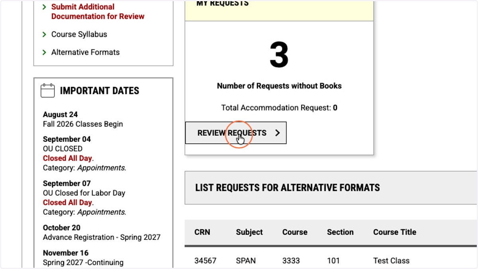Click 'Fall 2026 Classes Begin' text
This screenshot has height=269, width=478.
tap(83, 124)
